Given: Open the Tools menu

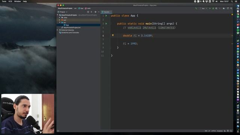Looking at the screenshot, I should click(x=4, y=1).
